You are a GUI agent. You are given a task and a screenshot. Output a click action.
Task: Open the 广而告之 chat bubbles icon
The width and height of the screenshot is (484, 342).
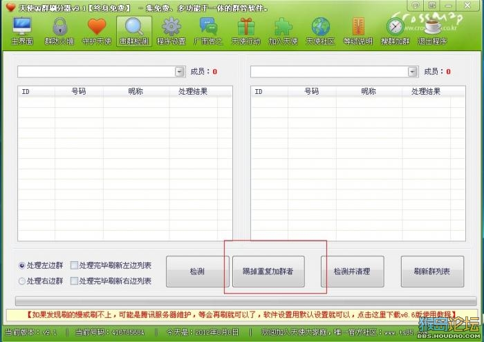tap(208, 31)
